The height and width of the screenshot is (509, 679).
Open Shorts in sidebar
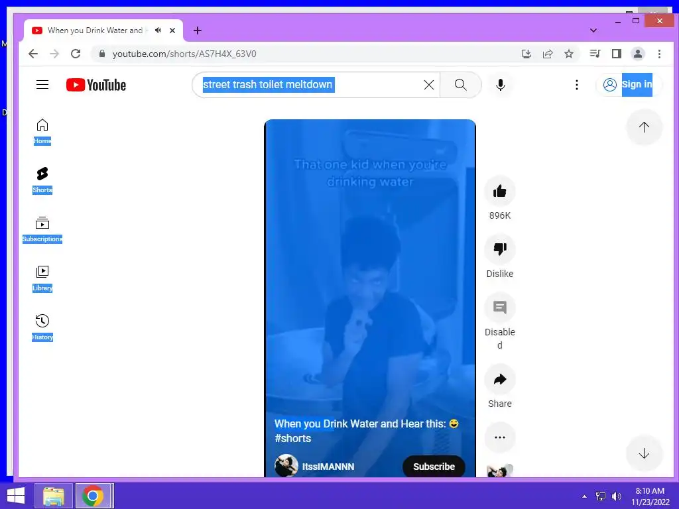42,180
